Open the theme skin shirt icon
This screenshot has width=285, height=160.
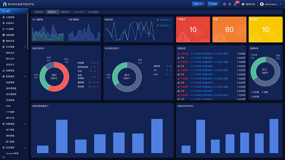(230, 4)
